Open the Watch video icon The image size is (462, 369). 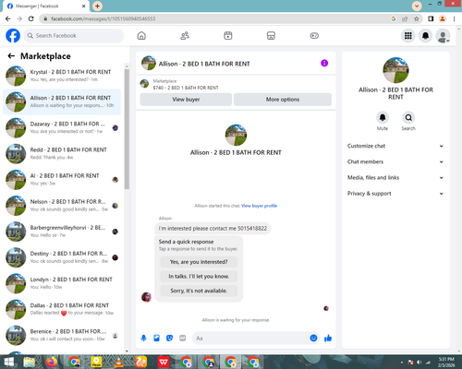(x=228, y=36)
